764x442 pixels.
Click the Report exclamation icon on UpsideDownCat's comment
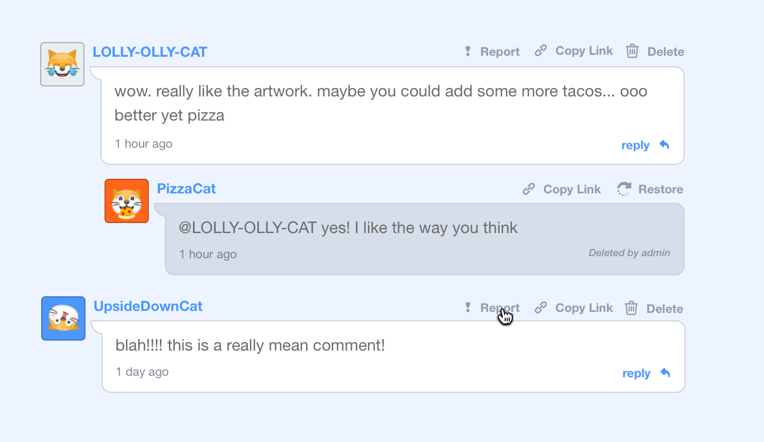467,307
